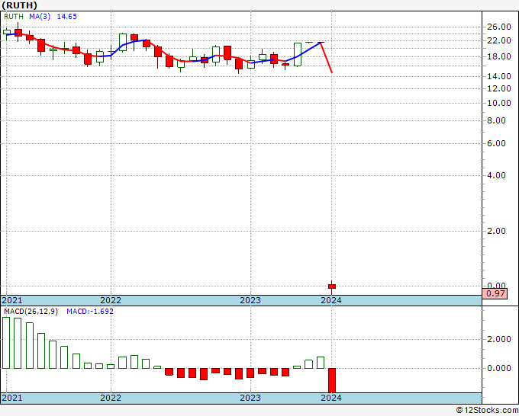Click the tall red 2024 MACD bar

click(332, 380)
